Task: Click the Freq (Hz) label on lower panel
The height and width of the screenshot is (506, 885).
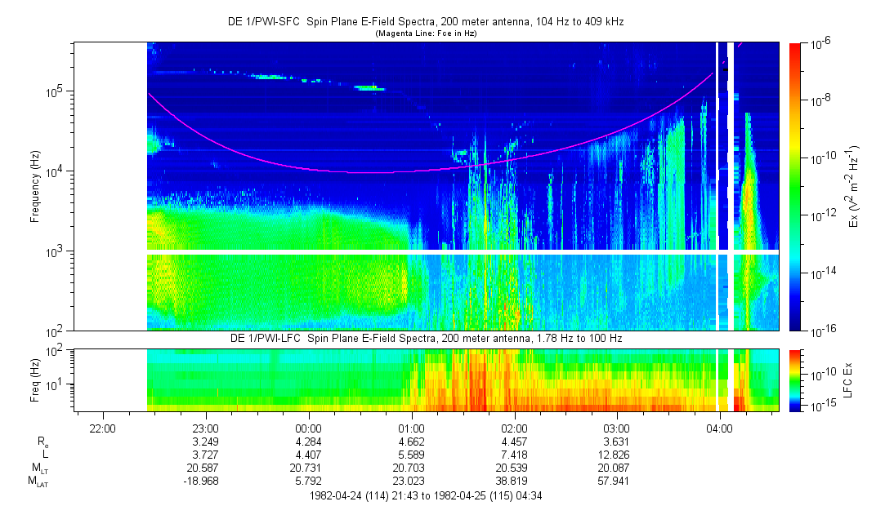Action: [35, 379]
